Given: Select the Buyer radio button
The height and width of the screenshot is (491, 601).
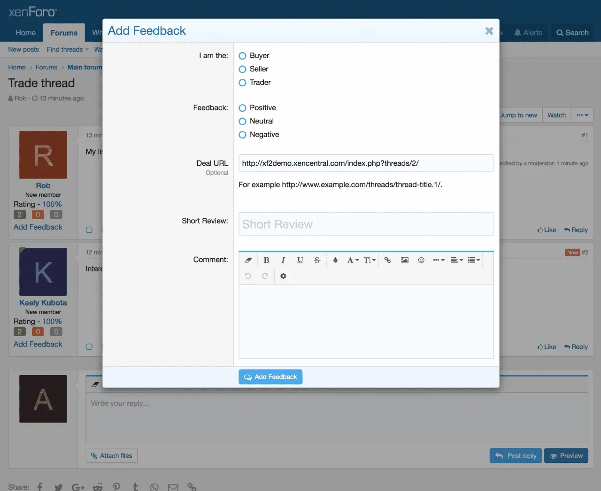Looking at the screenshot, I should point(243,56).
